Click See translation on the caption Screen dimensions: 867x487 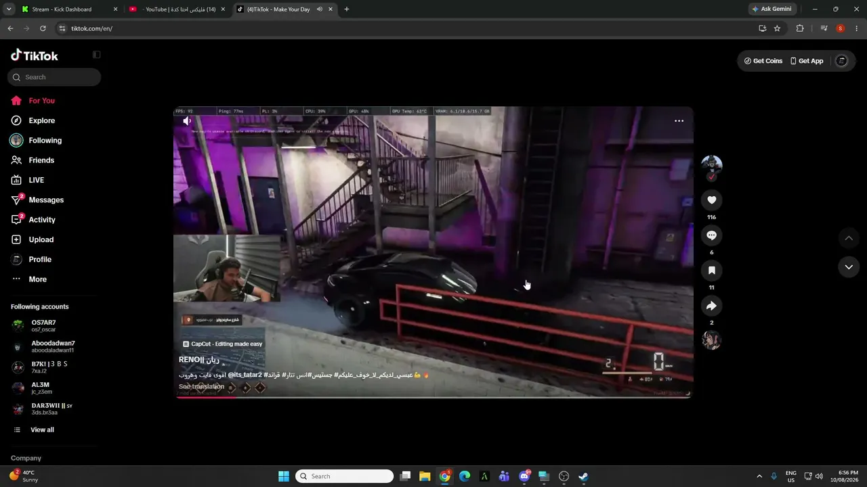[x=201, y=387]
